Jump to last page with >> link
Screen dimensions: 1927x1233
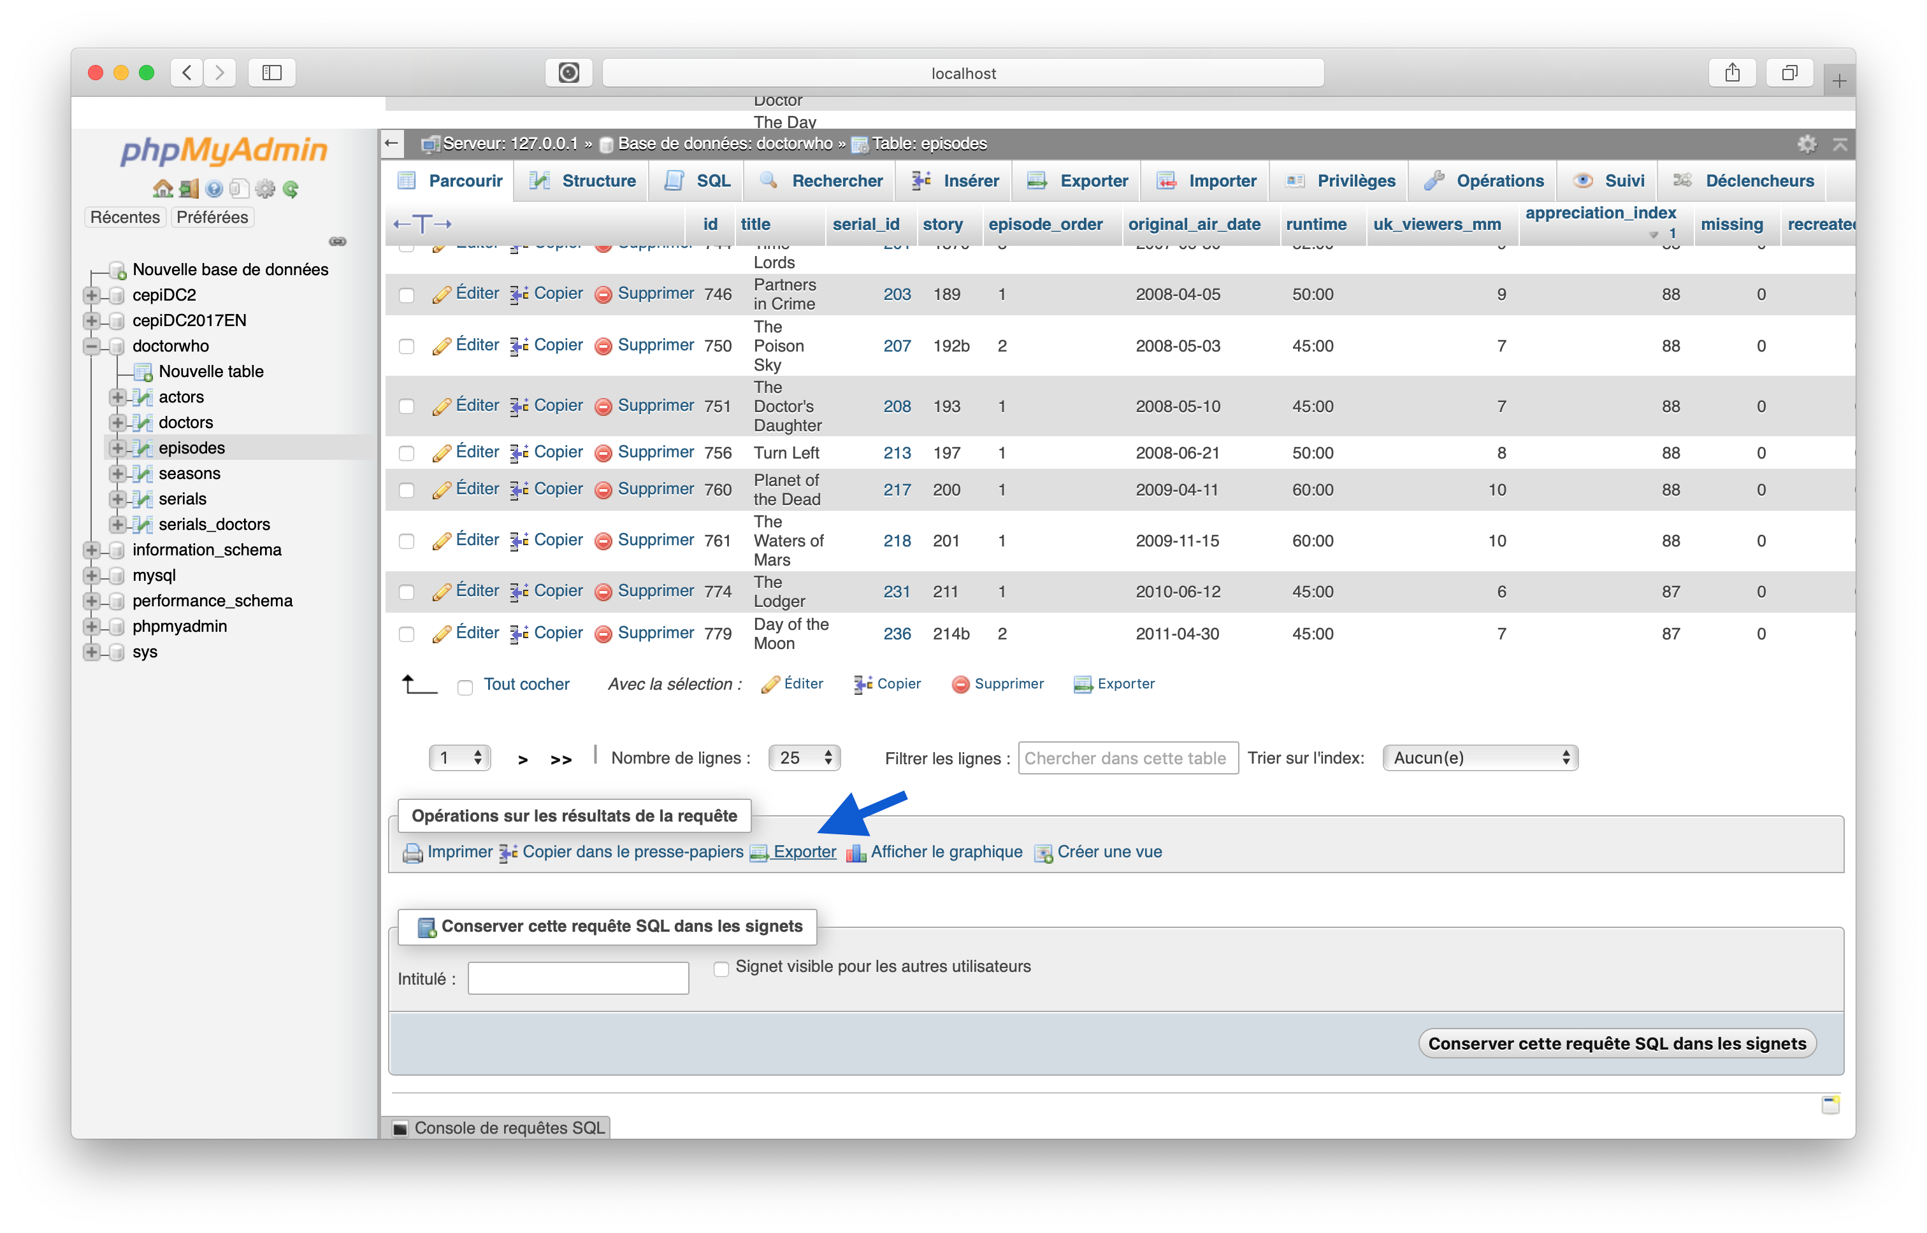point(561,760)
